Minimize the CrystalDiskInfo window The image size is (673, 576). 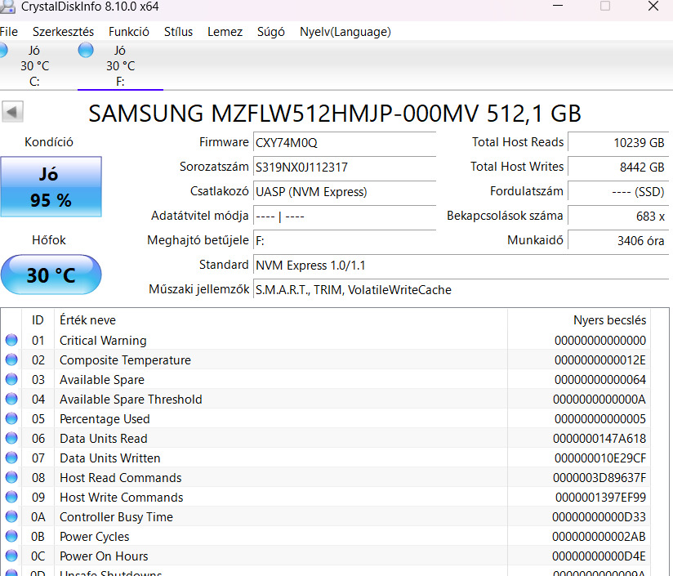pos(558,6)
